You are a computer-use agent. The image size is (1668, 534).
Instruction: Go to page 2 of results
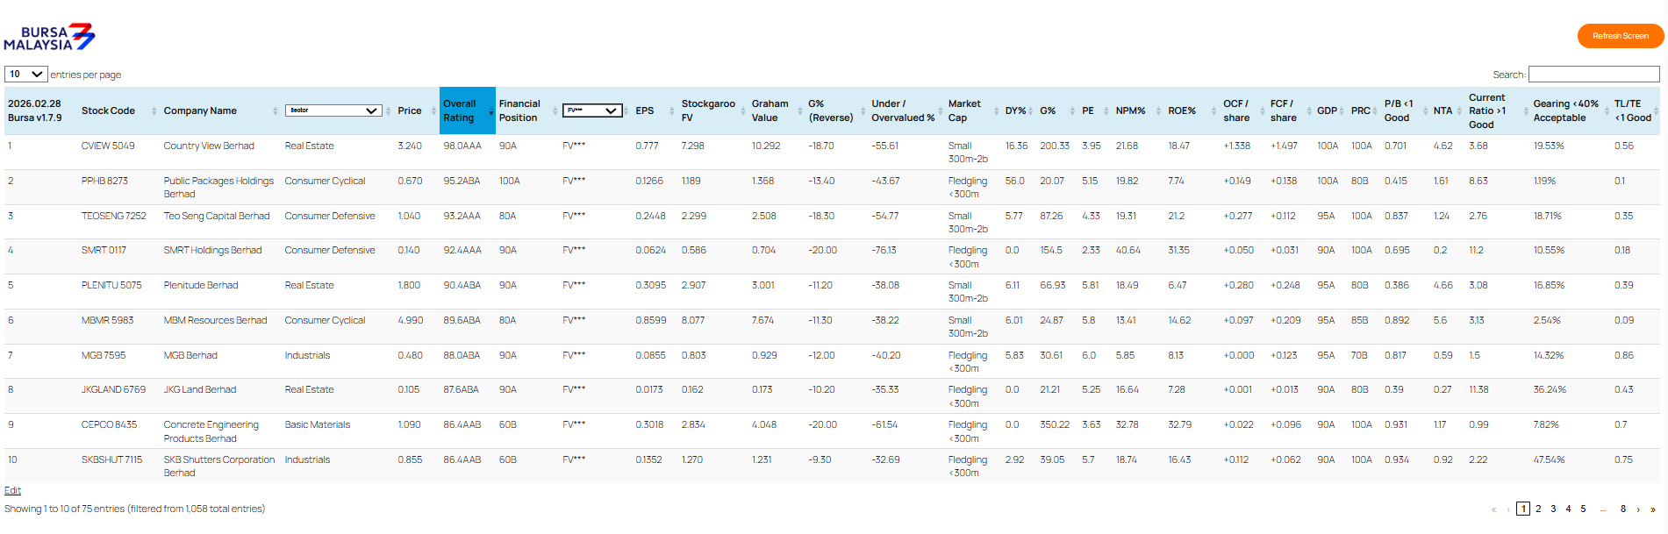click(1538, 509)
